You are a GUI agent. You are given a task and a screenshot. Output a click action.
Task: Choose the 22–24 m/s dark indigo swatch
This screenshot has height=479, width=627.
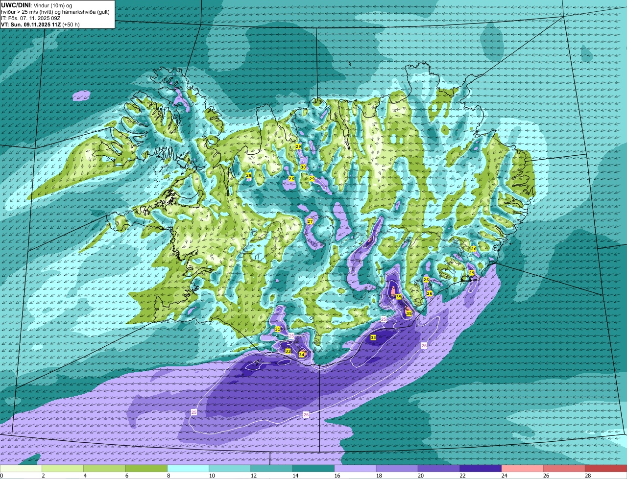pos(481,468)
